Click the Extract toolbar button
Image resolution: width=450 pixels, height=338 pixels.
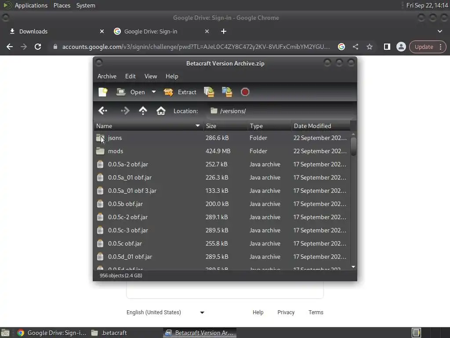pyautogui.click(x=180, y=92)
